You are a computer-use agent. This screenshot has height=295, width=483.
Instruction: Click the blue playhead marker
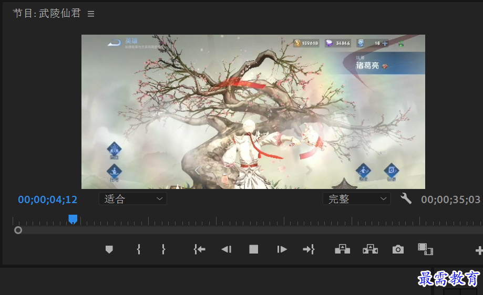pos(73,219)
